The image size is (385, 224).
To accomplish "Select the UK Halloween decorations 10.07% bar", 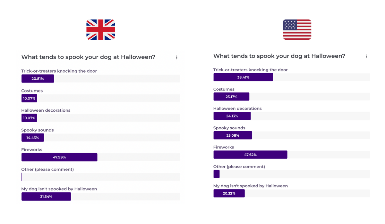I will pos(29,118).
